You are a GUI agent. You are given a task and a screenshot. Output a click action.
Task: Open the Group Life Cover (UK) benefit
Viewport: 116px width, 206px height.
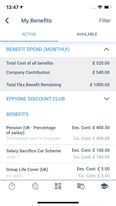click(58, 172)
